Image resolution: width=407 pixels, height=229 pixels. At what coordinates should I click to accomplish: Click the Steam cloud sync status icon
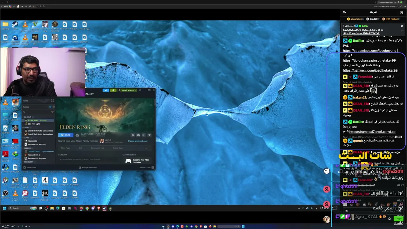[77, 135]
